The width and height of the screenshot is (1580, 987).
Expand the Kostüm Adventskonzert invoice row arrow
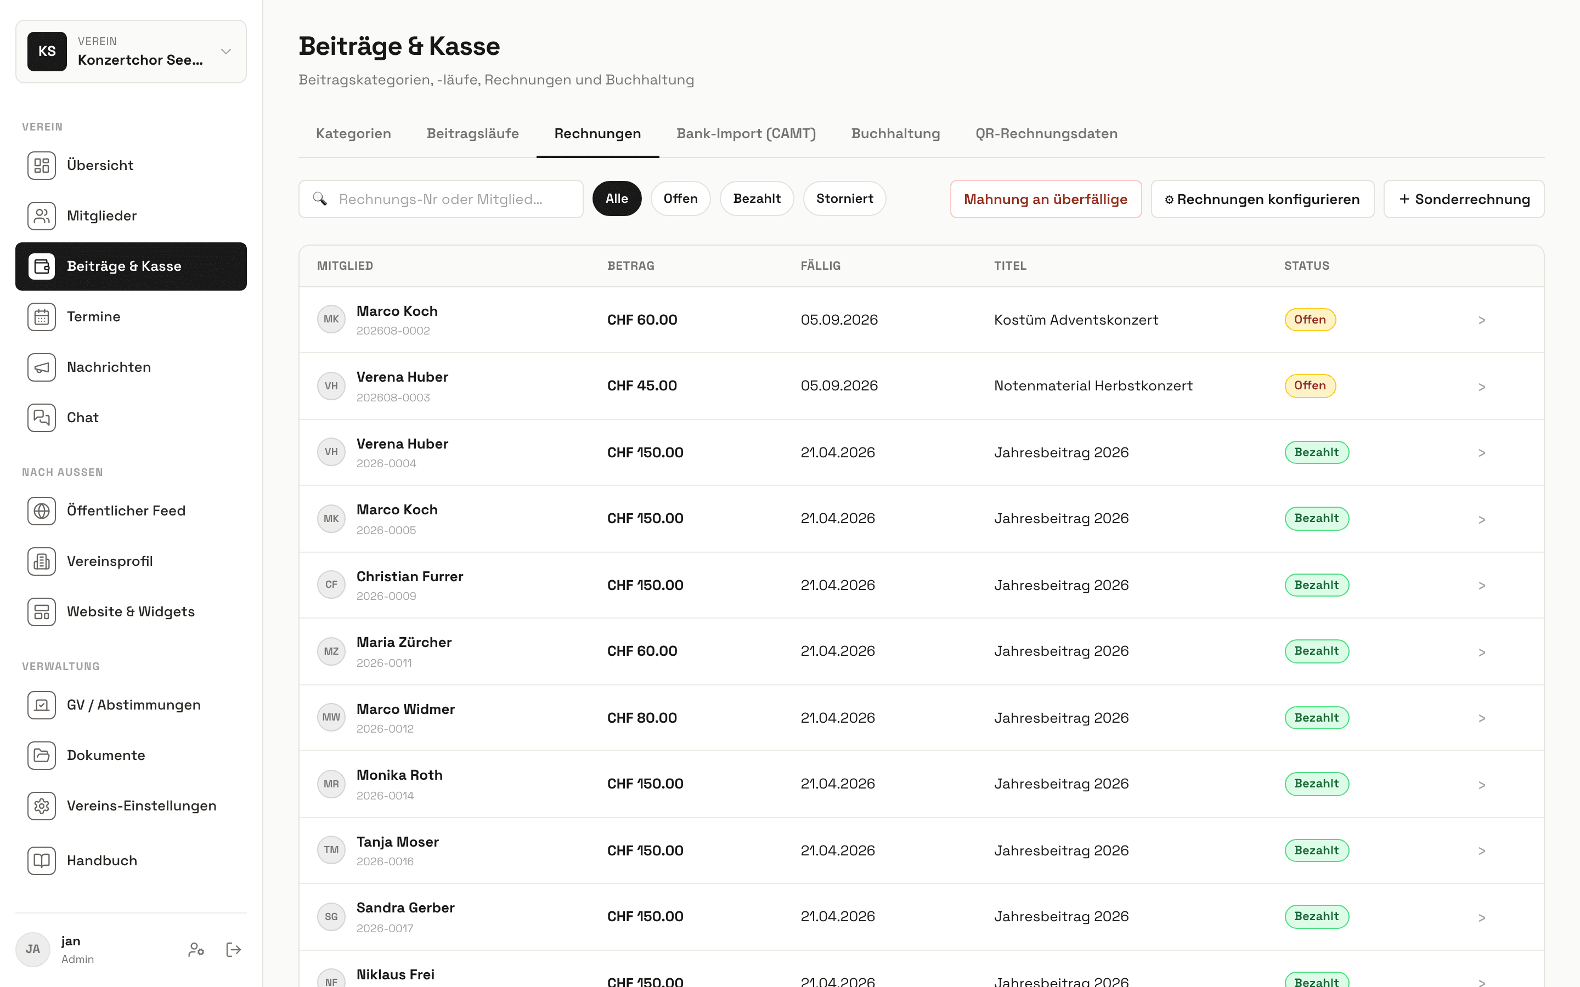click(x=1481, y=321)
